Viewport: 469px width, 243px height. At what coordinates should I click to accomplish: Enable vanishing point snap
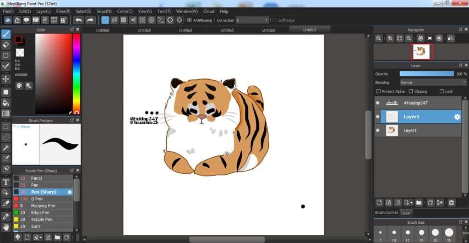tap(133, 20)
